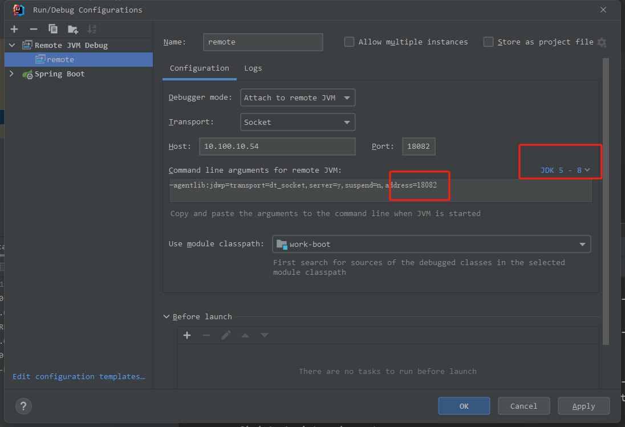Click the Apply button

tap(583, 406)
